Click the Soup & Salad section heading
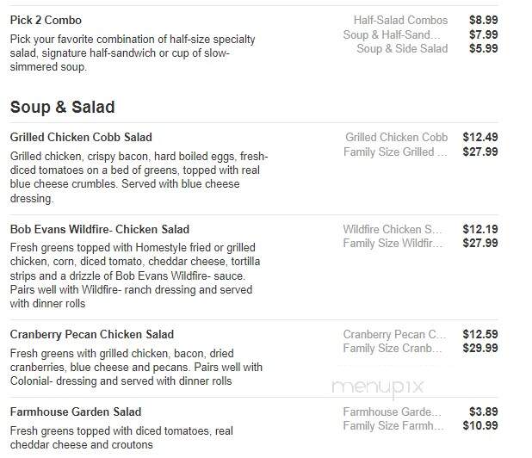The width and height of the screenshot is (532, 458). tap(63, 108)
